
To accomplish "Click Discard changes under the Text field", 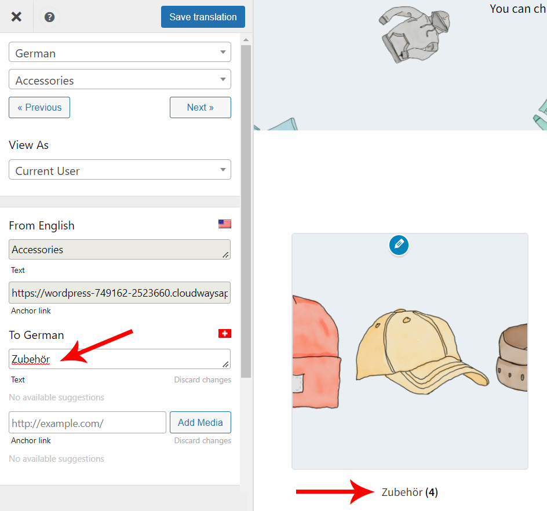I will coord(202,379).
